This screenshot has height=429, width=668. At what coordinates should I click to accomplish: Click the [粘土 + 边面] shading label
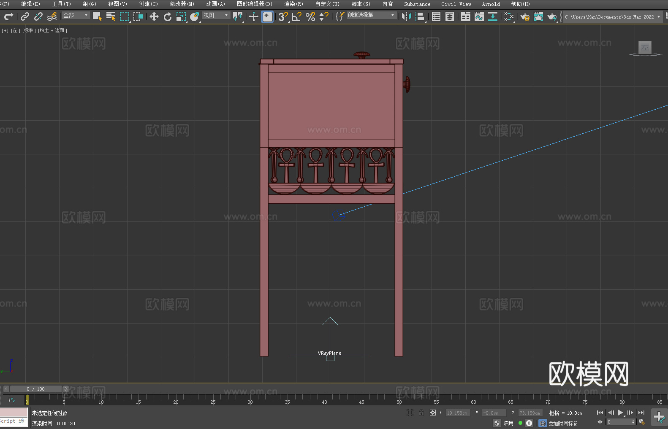(52, 30)
